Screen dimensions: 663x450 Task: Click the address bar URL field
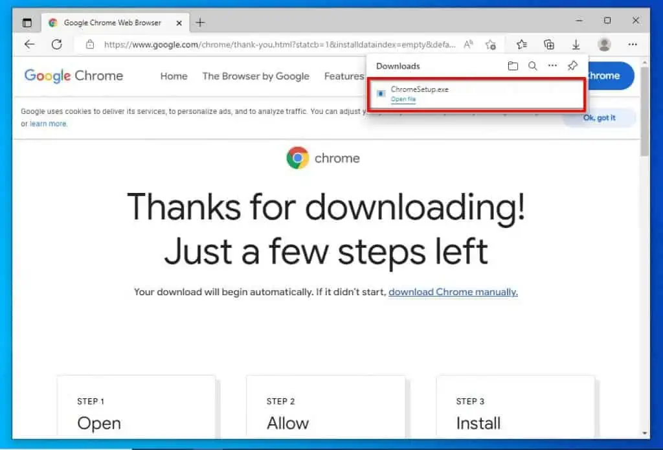279,45
